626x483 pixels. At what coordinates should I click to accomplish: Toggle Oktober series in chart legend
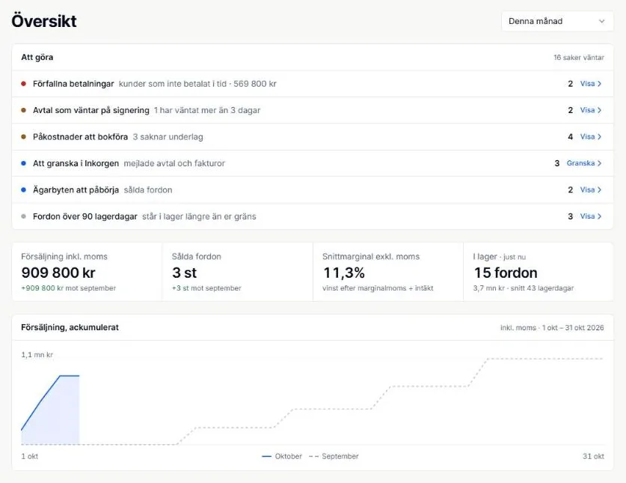click(282, 456)
